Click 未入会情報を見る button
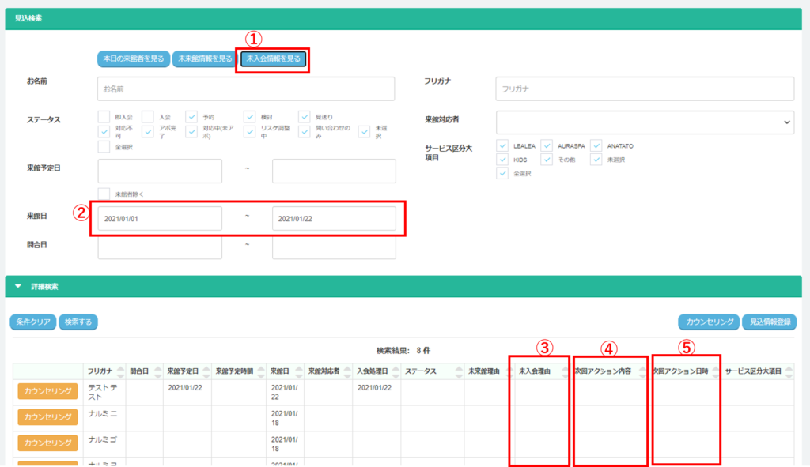 coord(274,58)
